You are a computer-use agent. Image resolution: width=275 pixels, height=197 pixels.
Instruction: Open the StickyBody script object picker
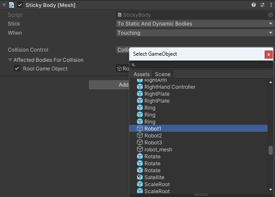[x=271, y=15]
